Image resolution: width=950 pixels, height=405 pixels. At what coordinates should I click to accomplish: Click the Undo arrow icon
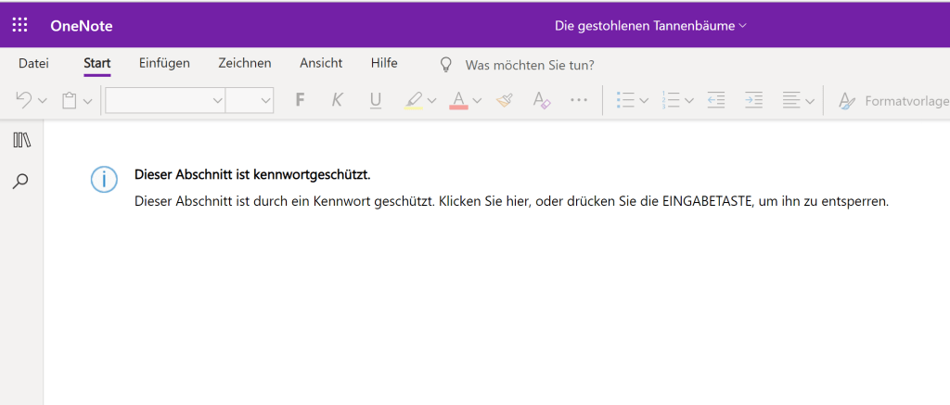coord(25,100)
